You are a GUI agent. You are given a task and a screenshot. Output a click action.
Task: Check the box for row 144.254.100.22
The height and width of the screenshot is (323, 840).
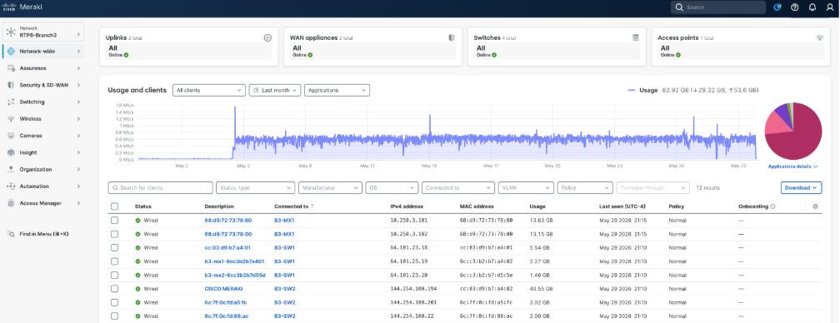pyautogui.click(x=115, y=316)
